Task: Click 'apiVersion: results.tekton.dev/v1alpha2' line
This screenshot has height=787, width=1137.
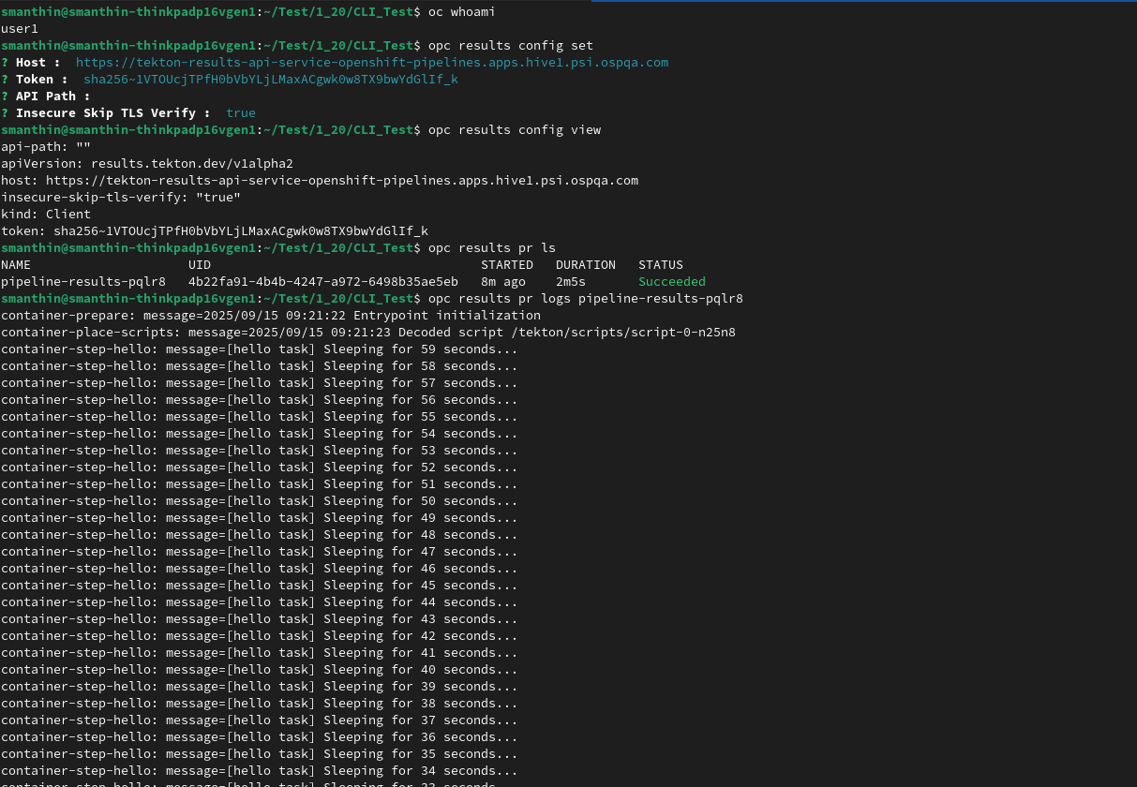Action: click(x=147, y=164)
